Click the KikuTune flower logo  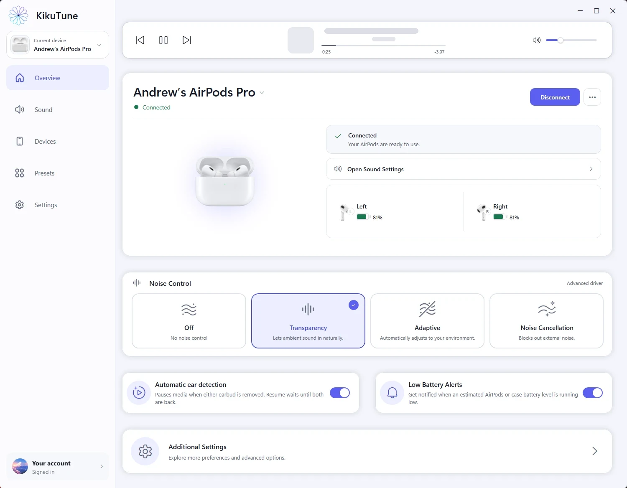tap(18, 15)
